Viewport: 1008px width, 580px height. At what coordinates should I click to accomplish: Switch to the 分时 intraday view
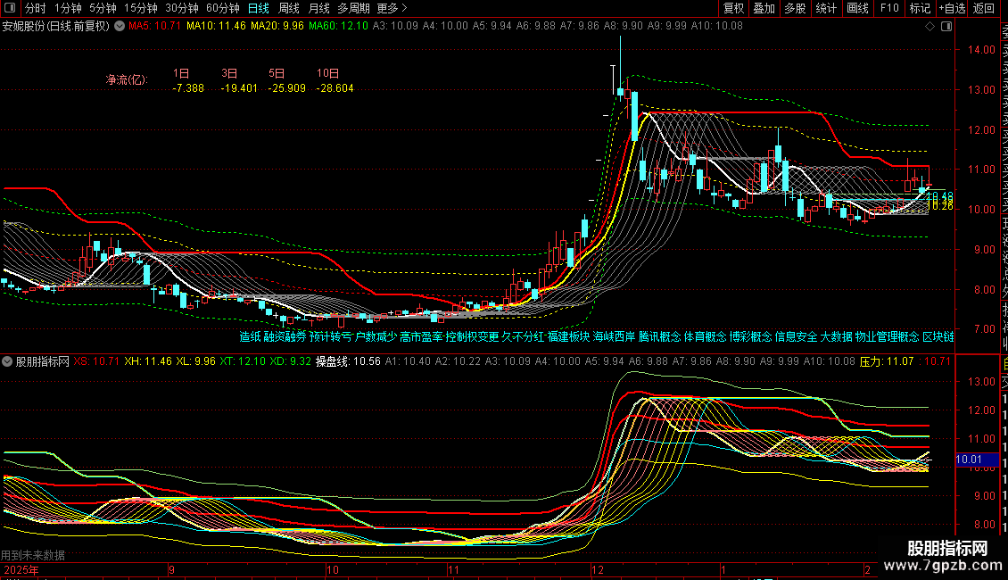coord(35,8)
